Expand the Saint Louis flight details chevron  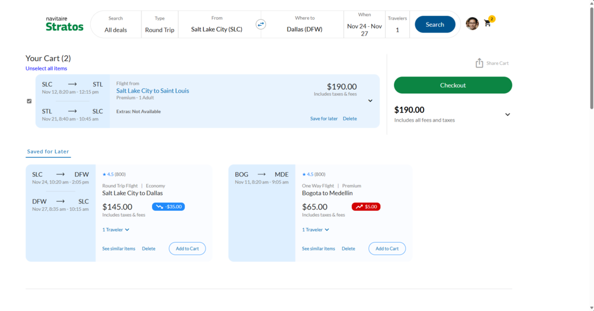tap(370, 101)
